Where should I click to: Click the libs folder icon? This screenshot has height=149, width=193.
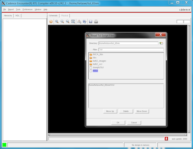[x=91, y=58]
